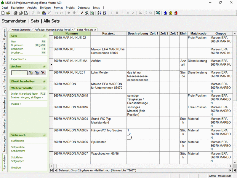Close the Aufträge: Mareon Service Portal tab

73,30
